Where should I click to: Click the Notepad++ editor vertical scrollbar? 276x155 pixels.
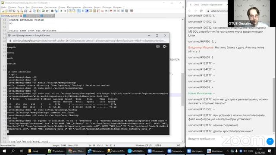(x=182, y=89)
